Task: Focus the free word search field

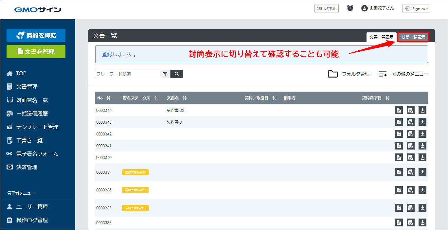Action: click(127, 74)
